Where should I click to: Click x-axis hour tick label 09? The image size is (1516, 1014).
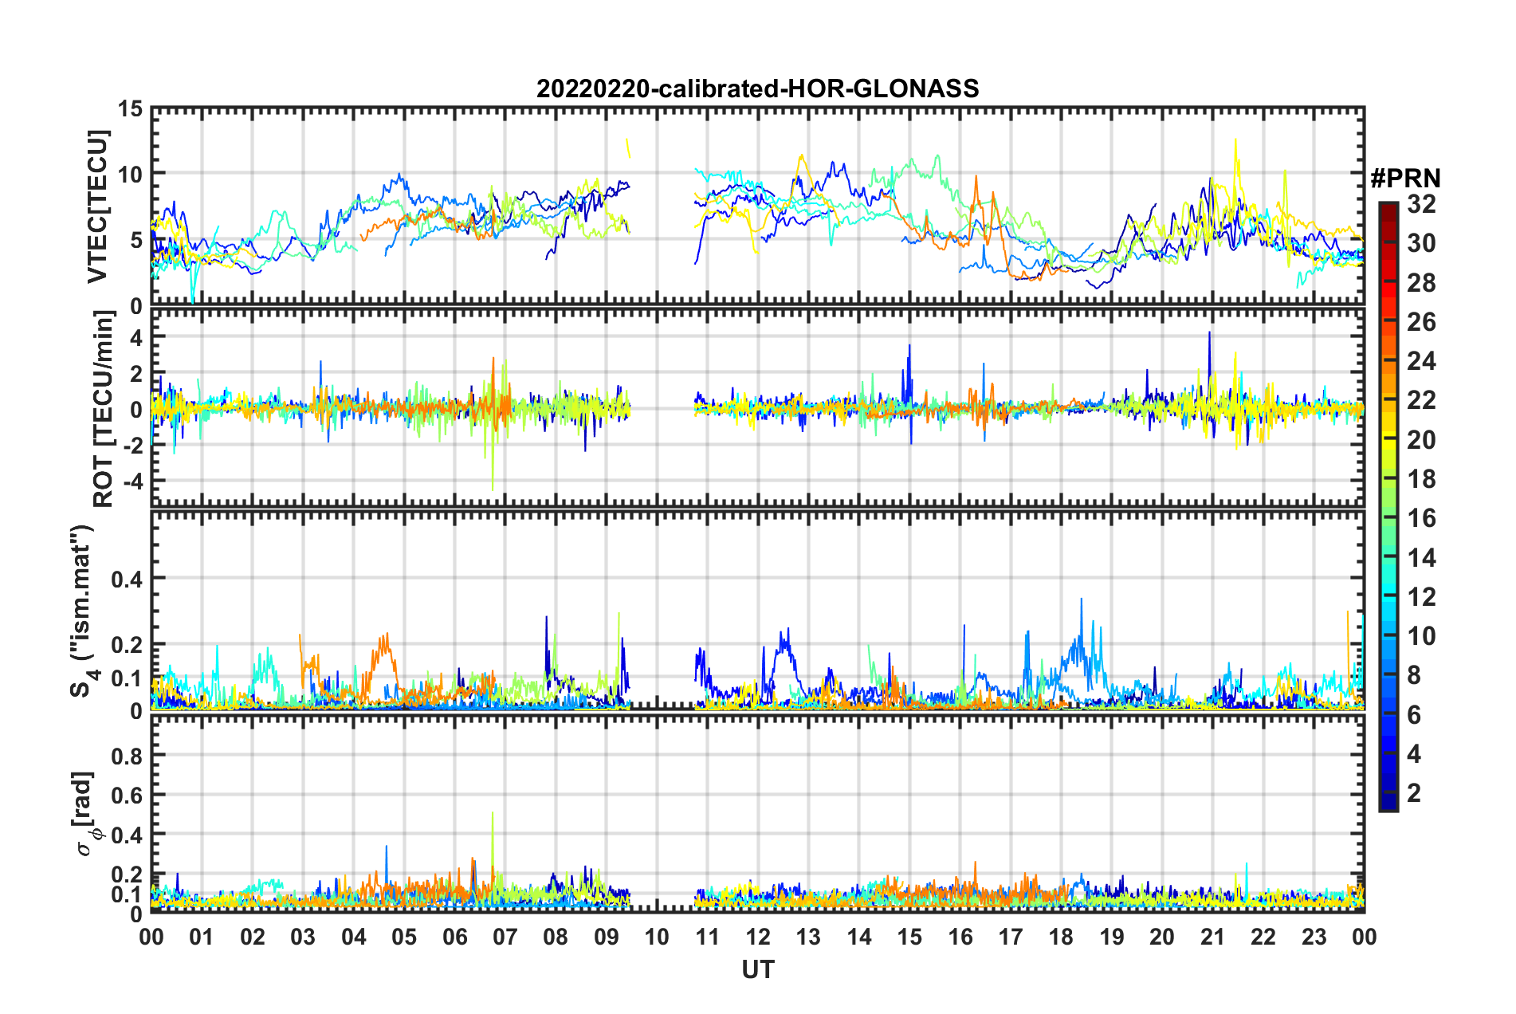pyautogui.click(x=607, y=937)
